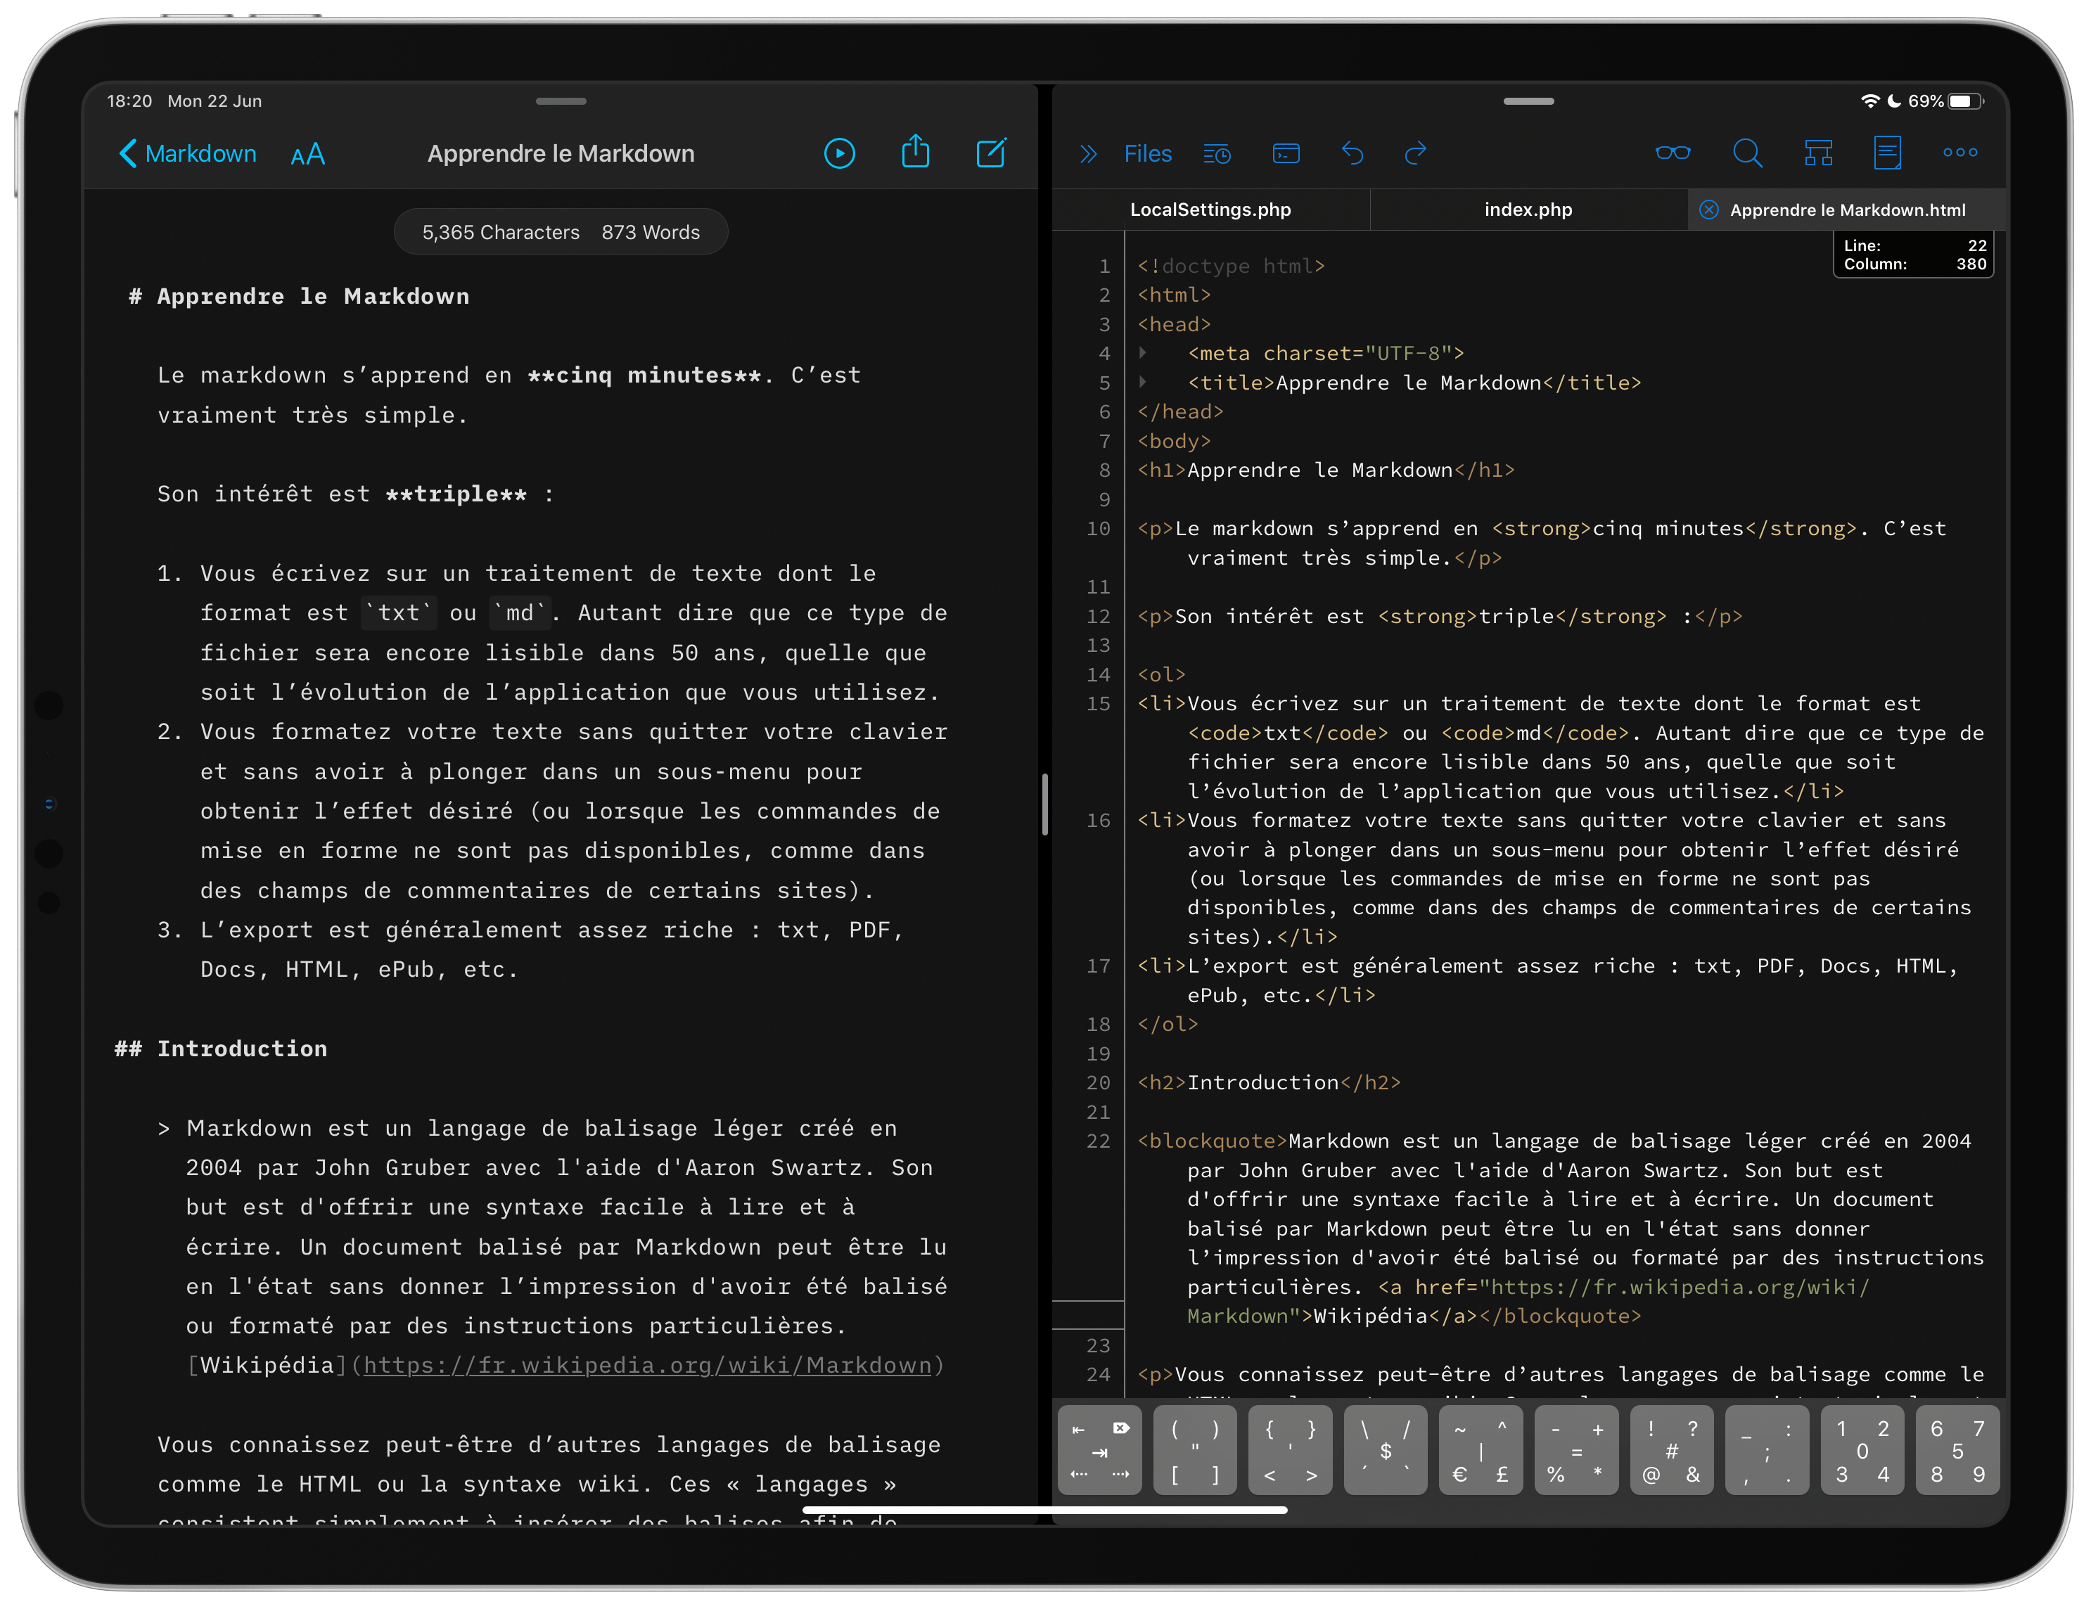2091x1609 pixels.
Task: Tap the exclamation, hash and ampersand key
Action: pyautogui.click(x=1672, y=1450)
